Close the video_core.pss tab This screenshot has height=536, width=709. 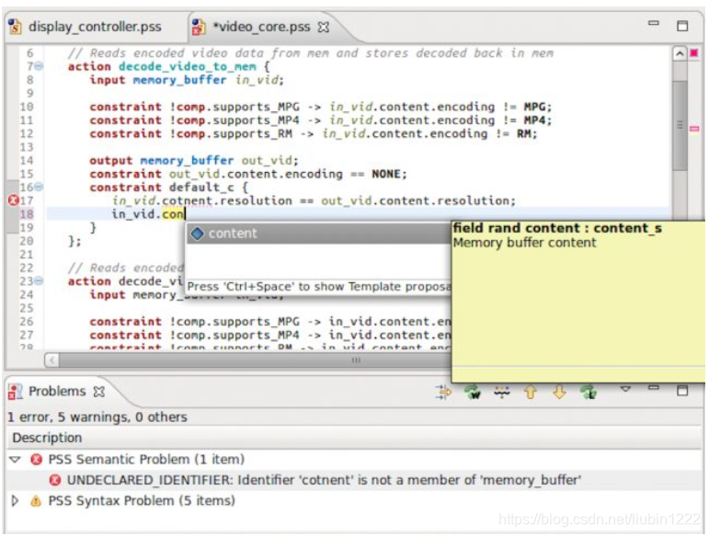(x=324, y=27)
